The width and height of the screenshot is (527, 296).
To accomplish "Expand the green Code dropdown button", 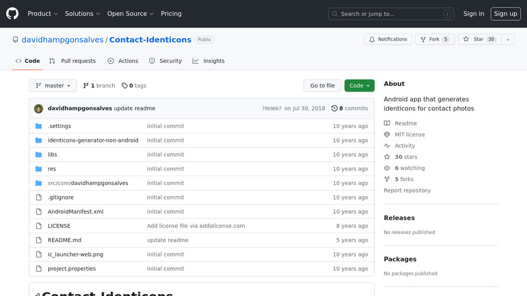I will pos(359,86).
